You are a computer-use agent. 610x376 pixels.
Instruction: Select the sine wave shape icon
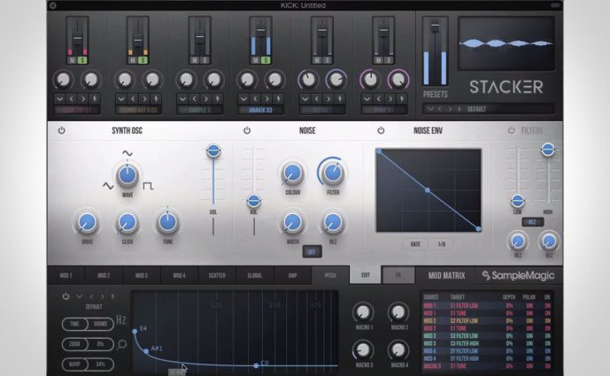click(x=127, y=153)
